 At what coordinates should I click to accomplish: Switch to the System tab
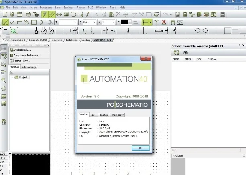(104, 115)
